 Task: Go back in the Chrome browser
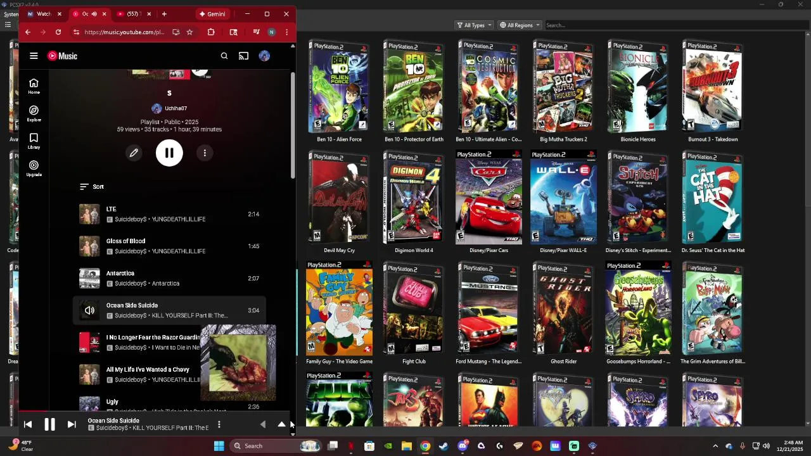tap(27, 32)
